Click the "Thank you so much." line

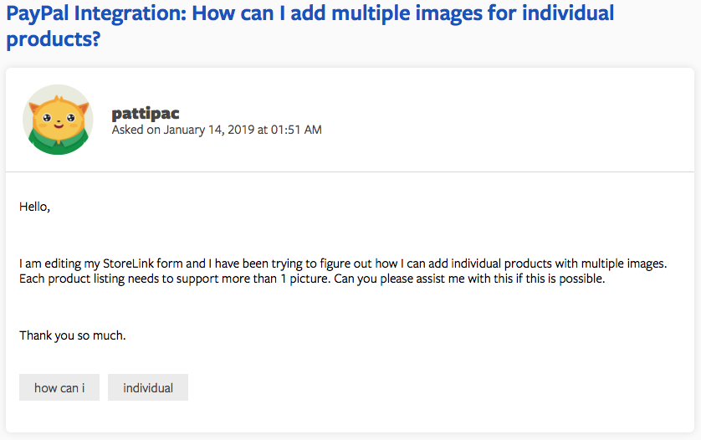pos(72,335)
